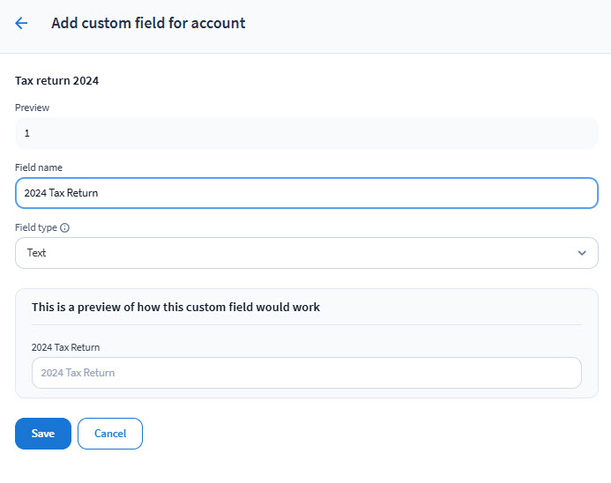Image resolution: width=611 pixels, height=483 pixels.
Task: Click the 'Add custom field for account' title
Action: coord(148,24)
